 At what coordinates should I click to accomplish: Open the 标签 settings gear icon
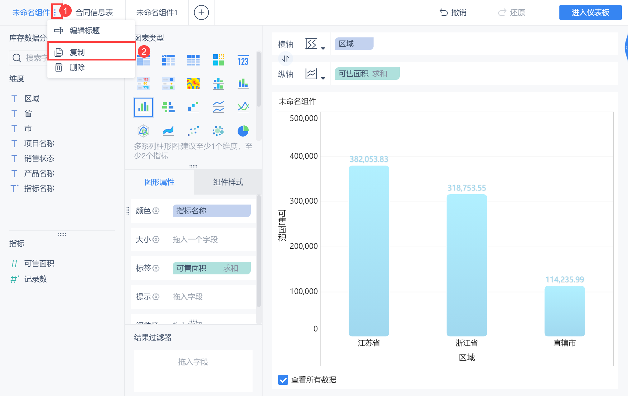click(x=156, y=268)
